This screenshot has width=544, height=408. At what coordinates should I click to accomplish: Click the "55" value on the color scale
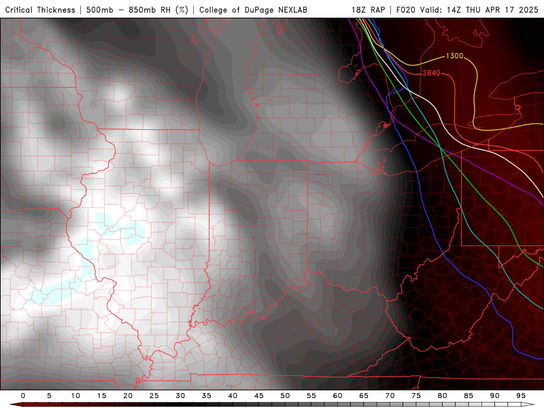pyautogui.click(x=311, y=396)
